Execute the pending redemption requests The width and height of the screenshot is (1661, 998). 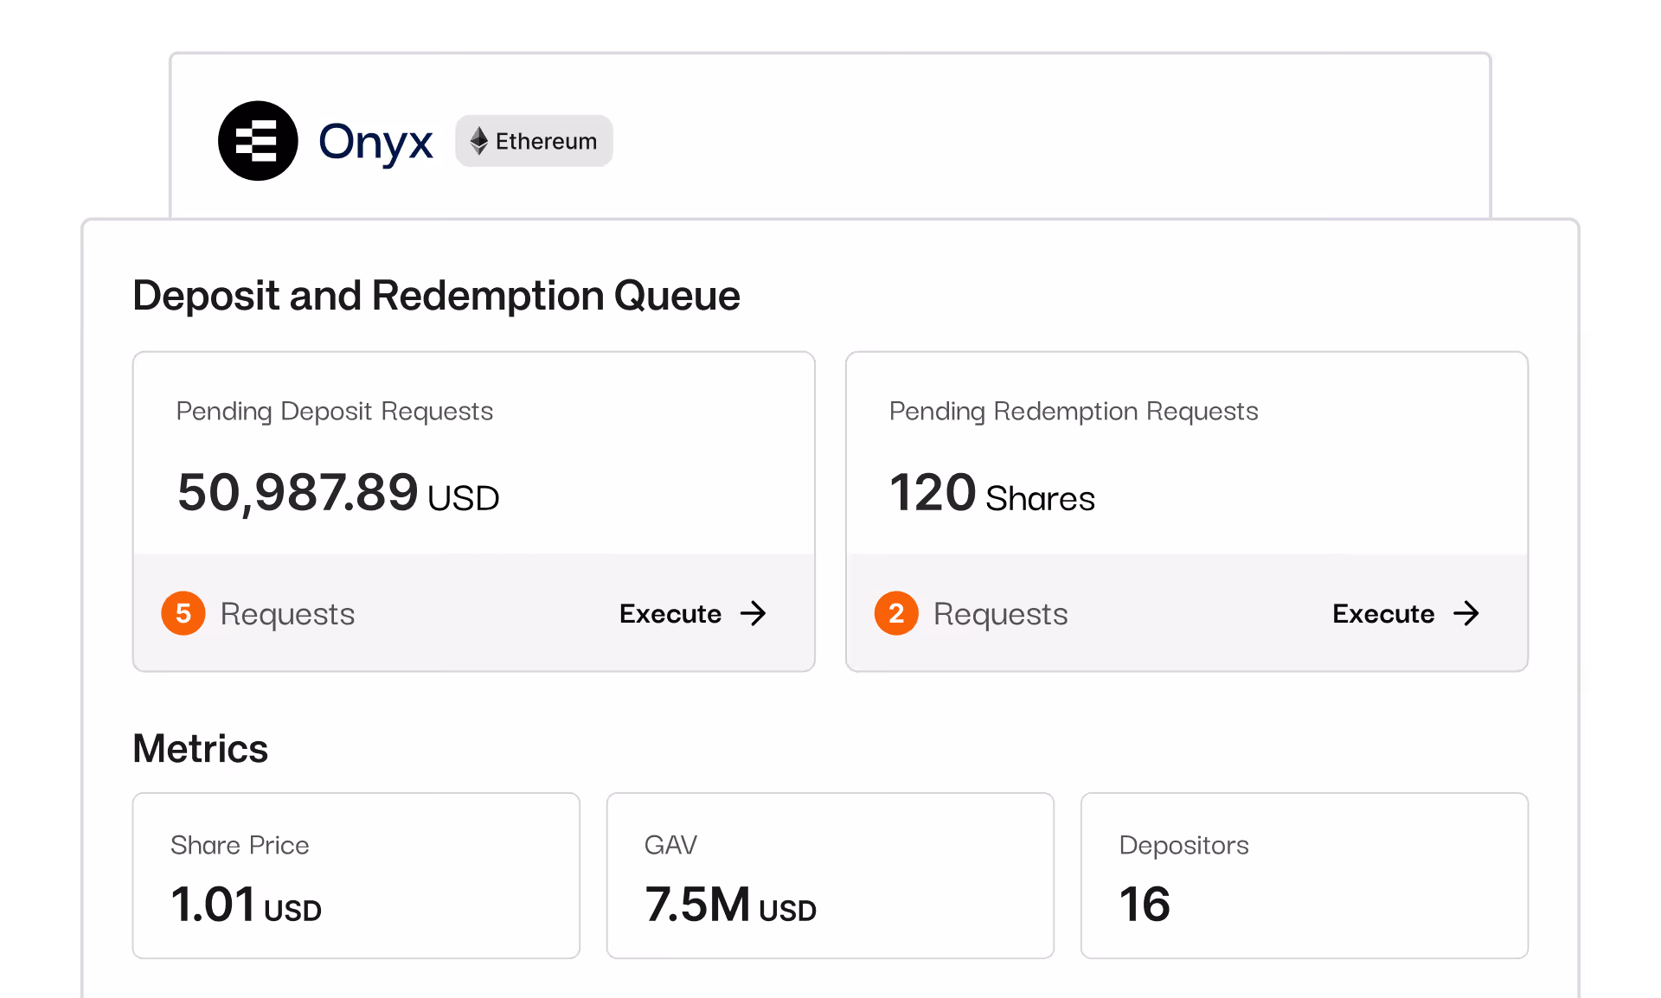pyautogui.click(x=1383, y=613)
